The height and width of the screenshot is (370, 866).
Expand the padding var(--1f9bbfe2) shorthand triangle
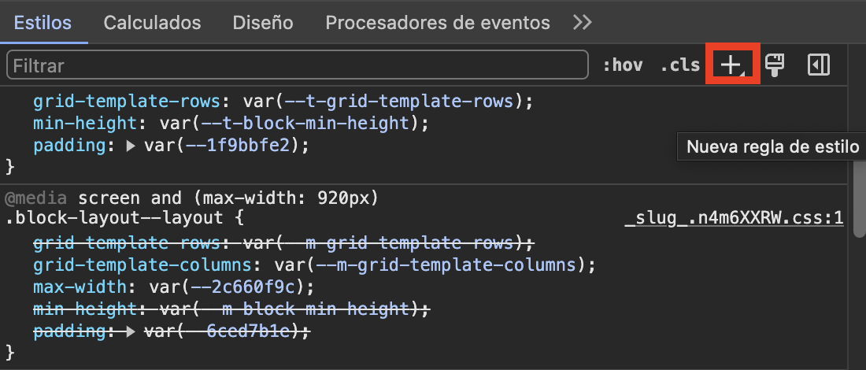point(131,146)
